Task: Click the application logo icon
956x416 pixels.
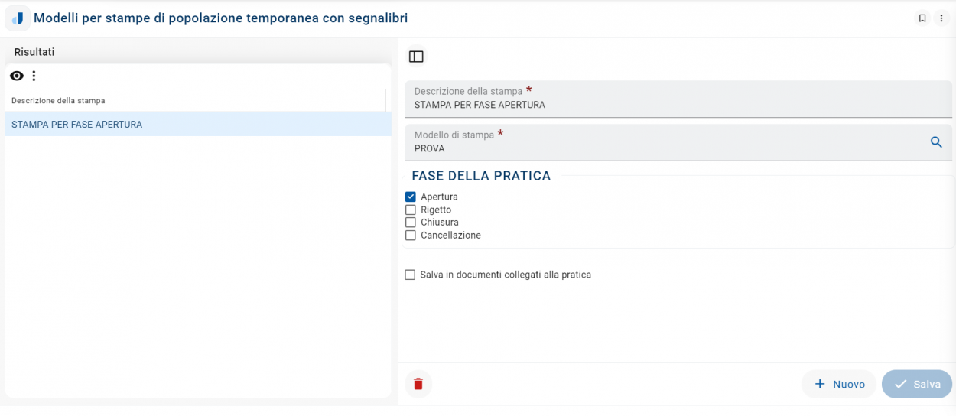Action: click(18, 18)
